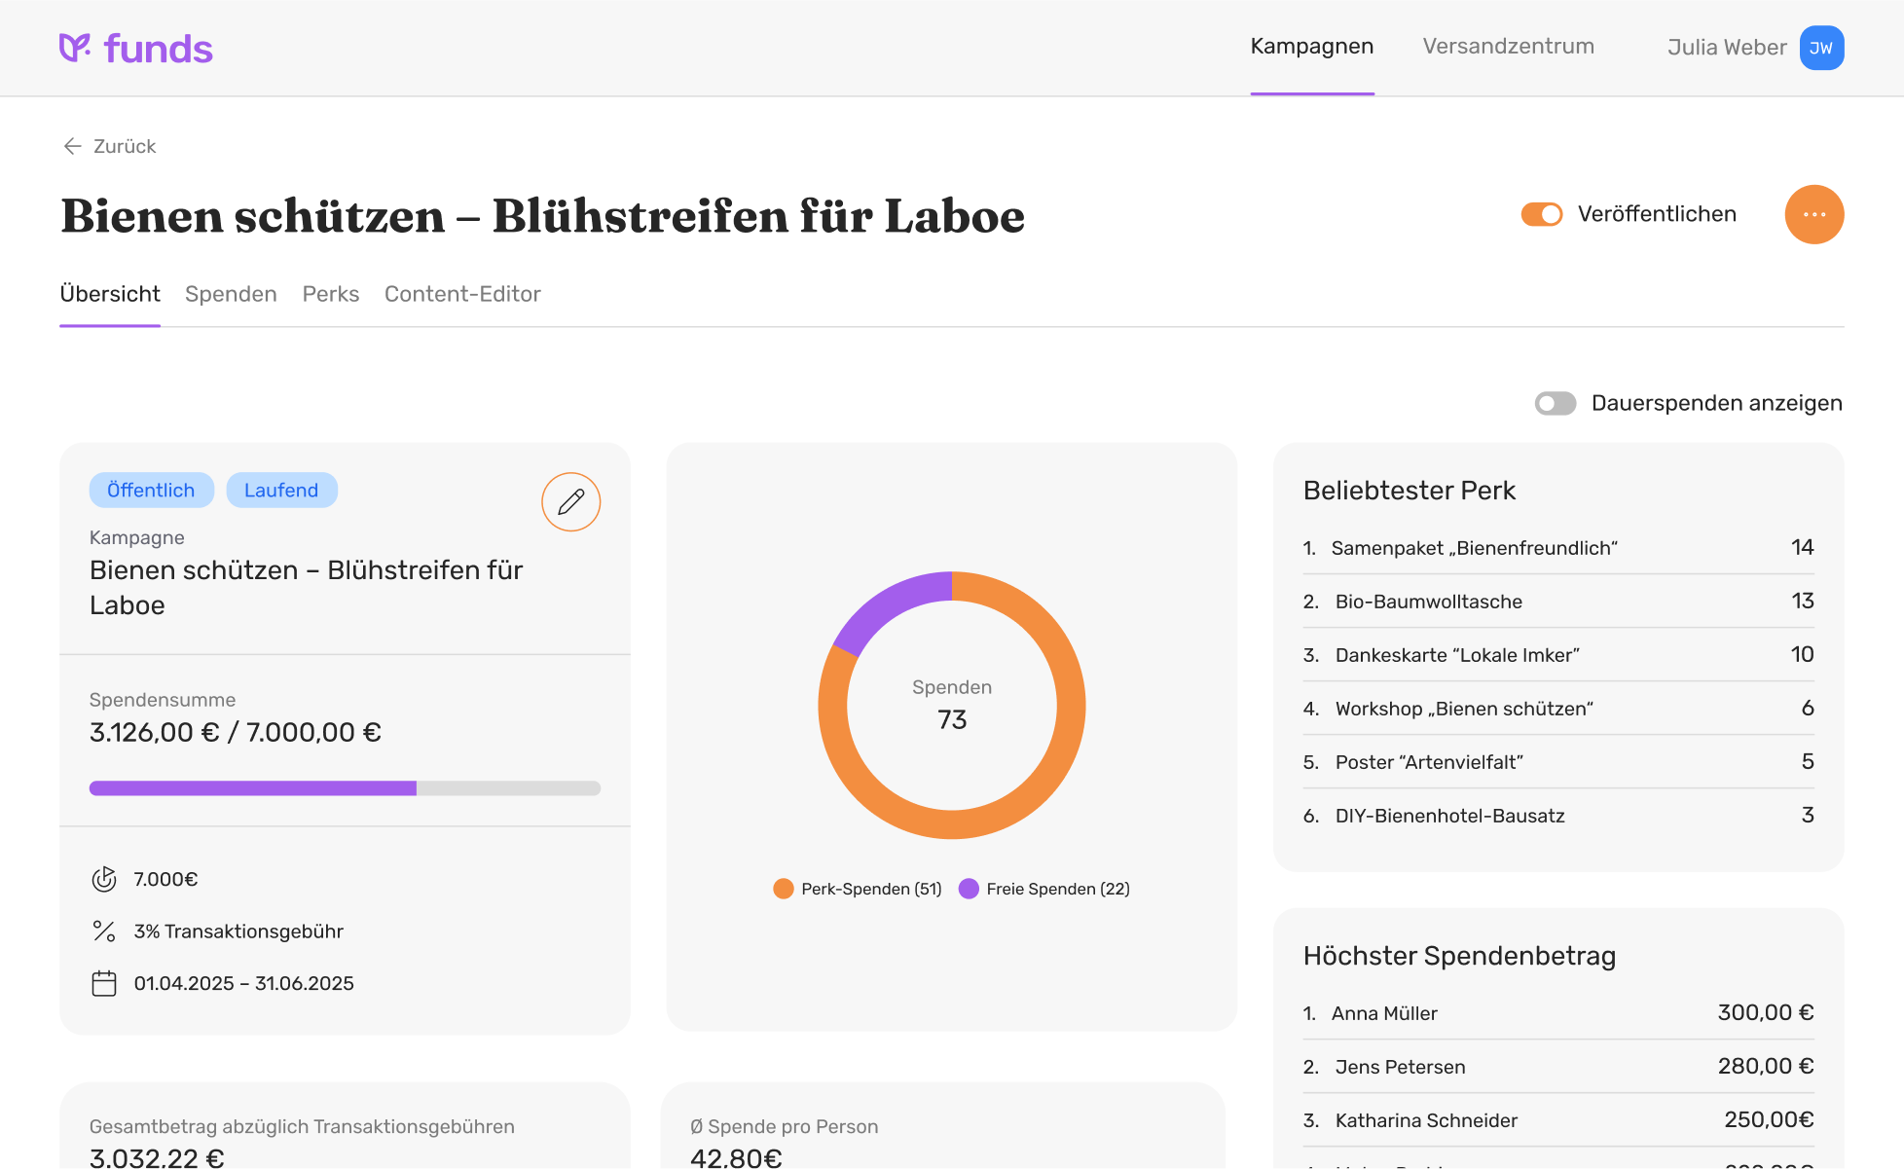
Task: Enable Dauerspenden anzeigen toggle
Action: point(1555,403)
